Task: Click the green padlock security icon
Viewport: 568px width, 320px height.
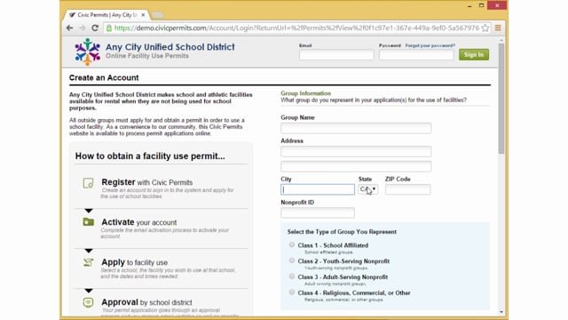Action: (108, 28)
